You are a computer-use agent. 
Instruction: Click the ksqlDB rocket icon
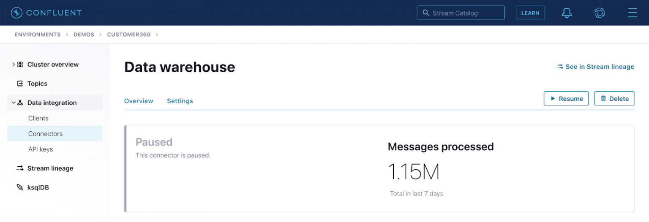[20, 187]
